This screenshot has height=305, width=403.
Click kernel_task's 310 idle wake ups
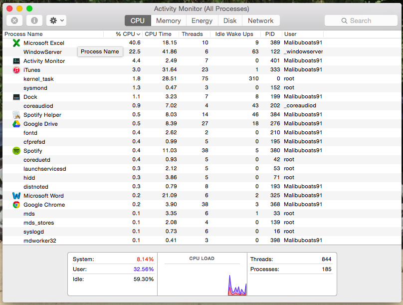tap(254, 79)
